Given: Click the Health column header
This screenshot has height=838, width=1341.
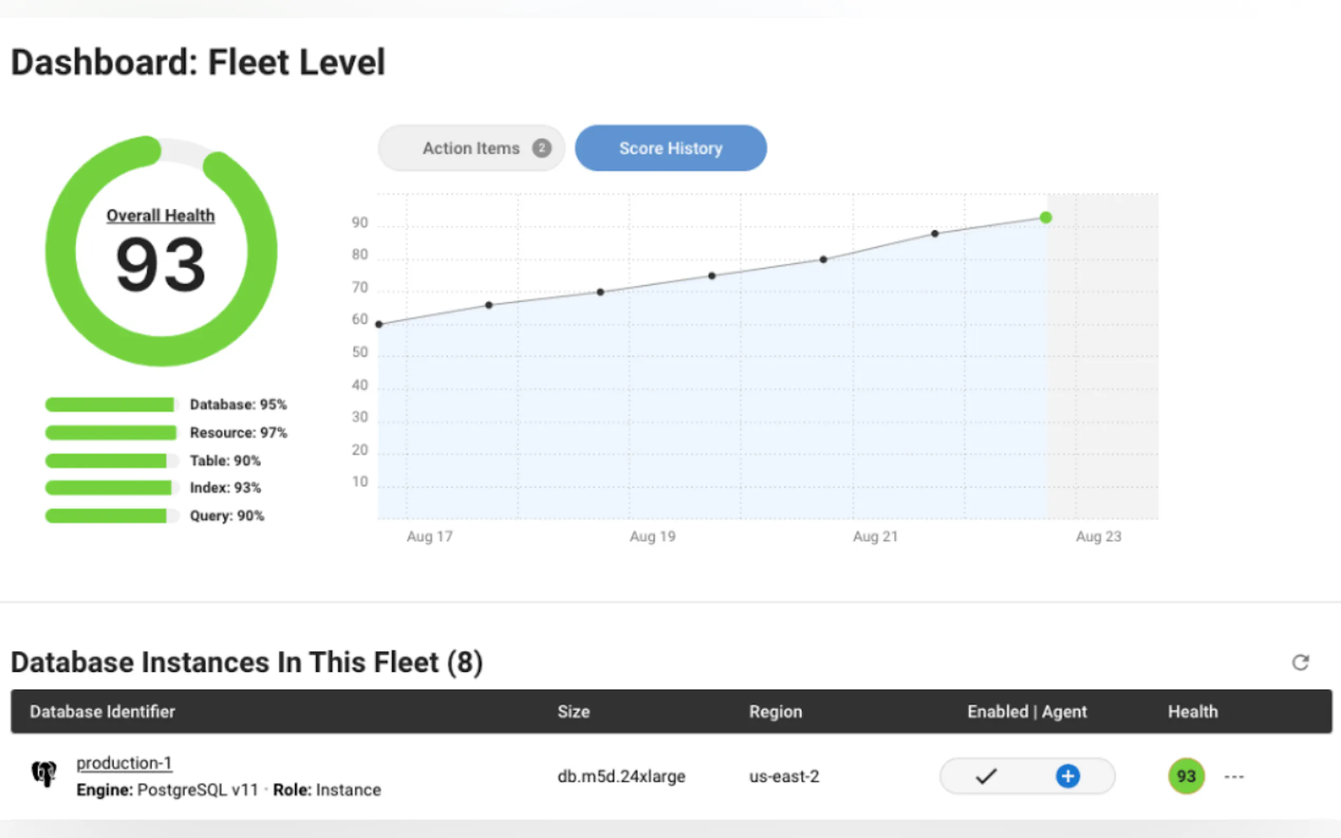Looking at the screenshot, I should point(1193,712).
